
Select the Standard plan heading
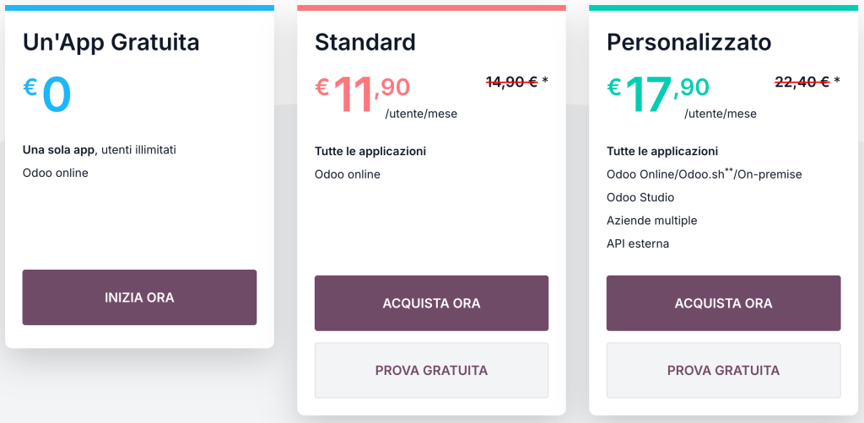coord(364,41)
